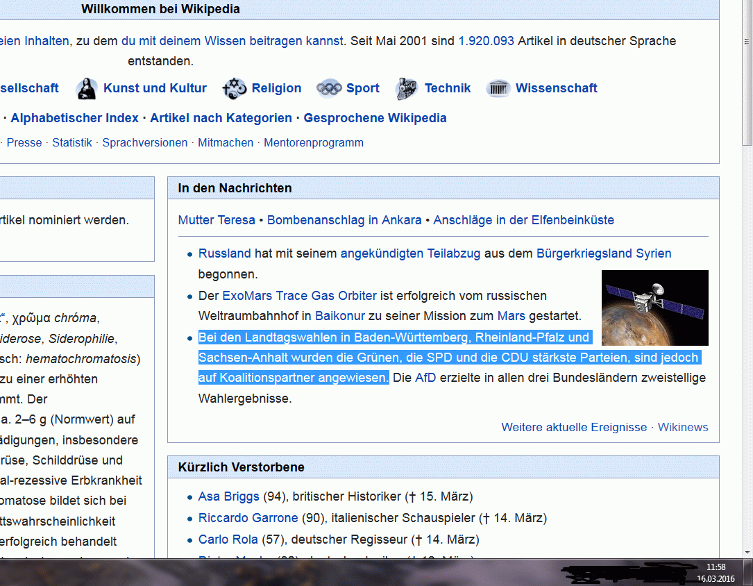Open Weitere aktuelle Ereignisse

click(x=574, y=427)
